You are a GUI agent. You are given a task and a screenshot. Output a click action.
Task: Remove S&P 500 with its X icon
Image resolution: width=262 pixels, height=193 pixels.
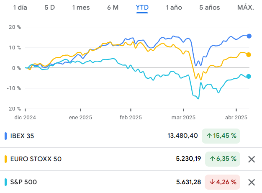(252, 182)
